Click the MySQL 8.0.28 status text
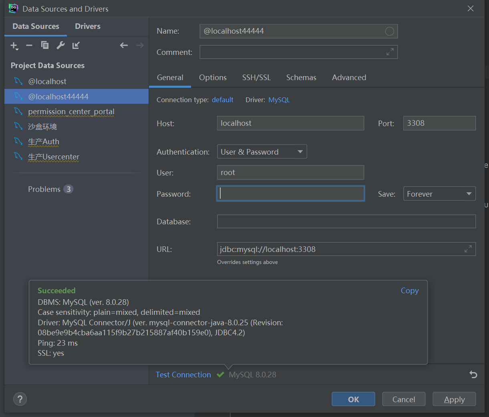Image resolution: width=489 pixels, height=417 pixels. point(252,375)
